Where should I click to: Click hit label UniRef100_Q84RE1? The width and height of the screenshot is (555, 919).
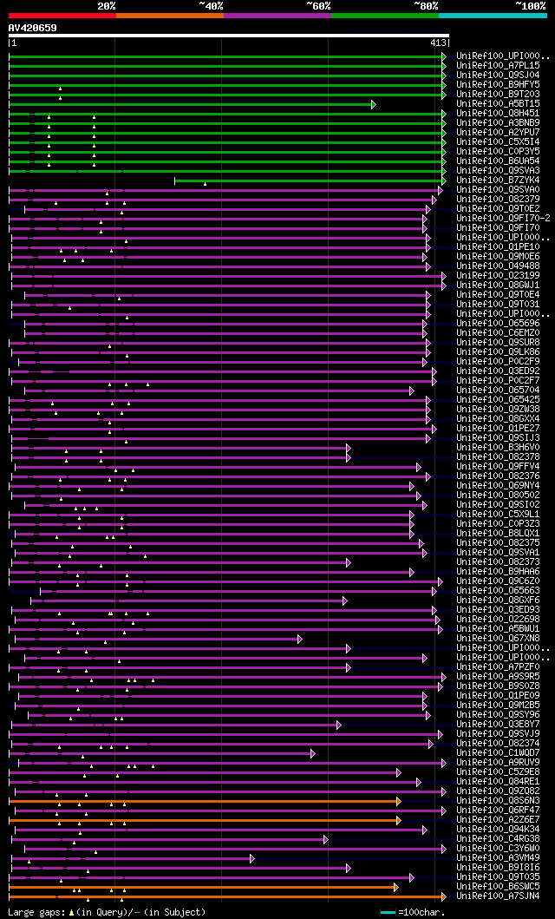click(x=499, y=781)
